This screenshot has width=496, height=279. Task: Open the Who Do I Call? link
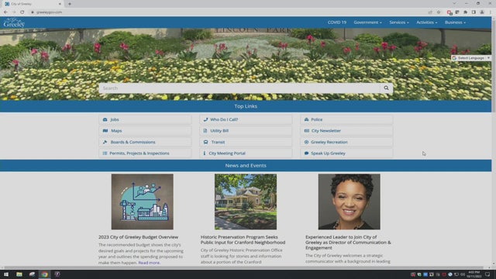(246, 119)
